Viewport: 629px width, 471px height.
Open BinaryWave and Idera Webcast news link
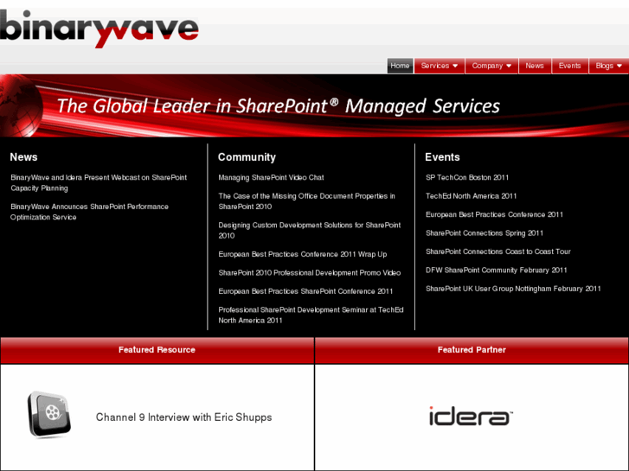99,183
